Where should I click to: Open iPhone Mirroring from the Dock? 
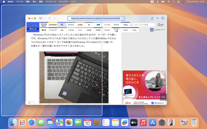tap(171, 123)
